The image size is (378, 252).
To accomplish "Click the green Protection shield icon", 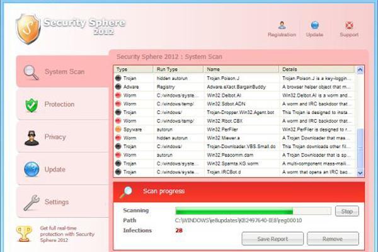I will point(31,105).
